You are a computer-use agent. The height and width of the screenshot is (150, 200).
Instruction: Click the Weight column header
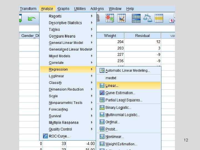(x=110, y=36)
